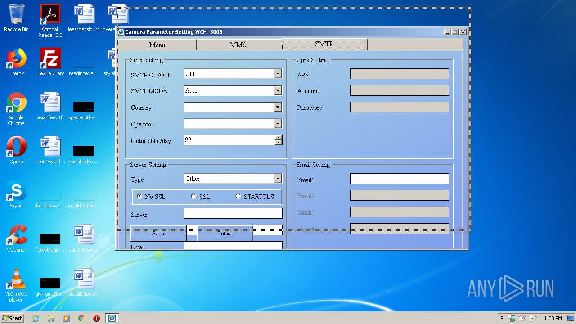Launch CCleaner desktop shortcut
576x324 pixels.
coord(16,238)
